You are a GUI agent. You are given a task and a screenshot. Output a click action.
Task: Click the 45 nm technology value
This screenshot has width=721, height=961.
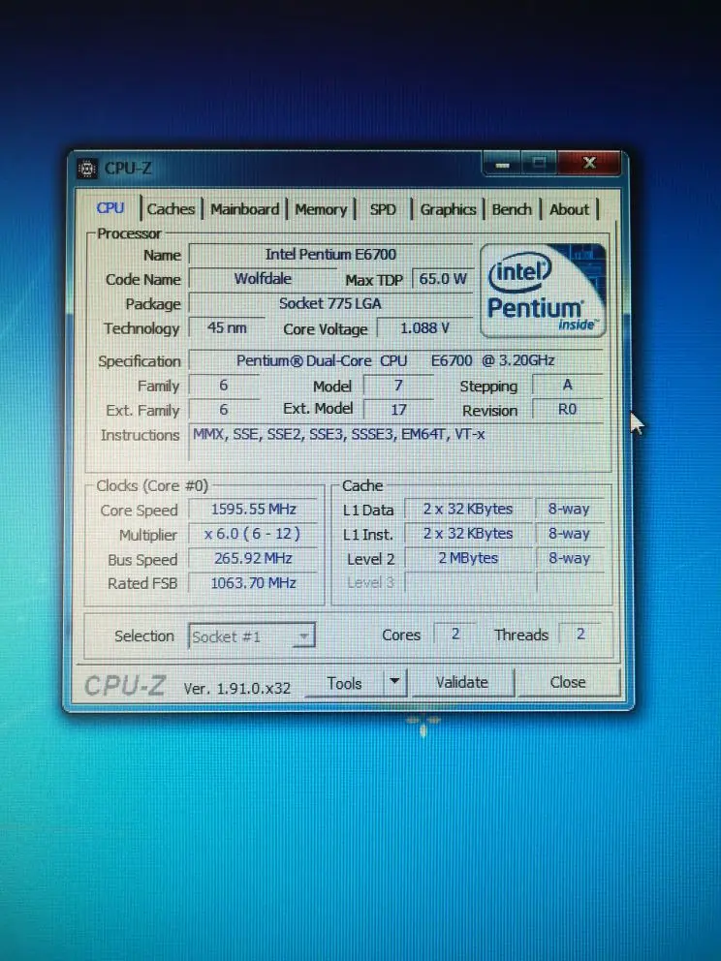click(x=227, y=327)
